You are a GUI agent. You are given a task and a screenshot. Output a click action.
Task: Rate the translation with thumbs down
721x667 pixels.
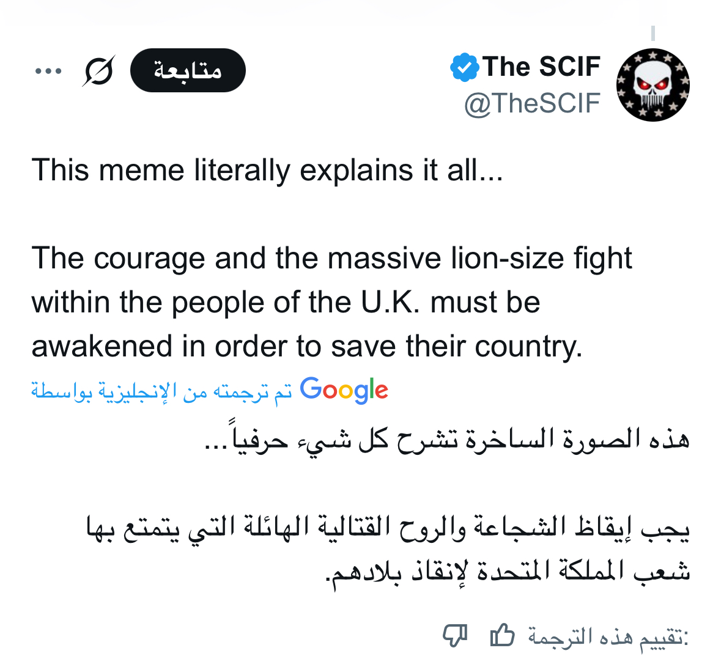[x=455, y=636]
